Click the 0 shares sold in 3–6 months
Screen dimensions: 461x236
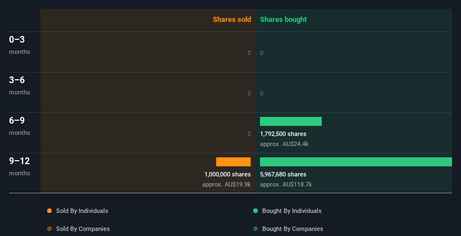[x=249, y=93]
